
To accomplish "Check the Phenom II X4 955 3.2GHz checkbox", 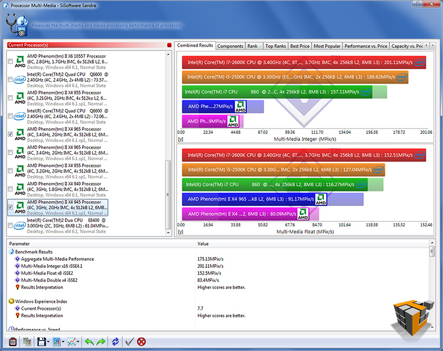I will click(x=10, y=171).
